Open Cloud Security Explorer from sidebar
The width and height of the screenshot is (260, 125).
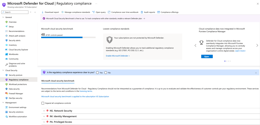tap(18, 50)
